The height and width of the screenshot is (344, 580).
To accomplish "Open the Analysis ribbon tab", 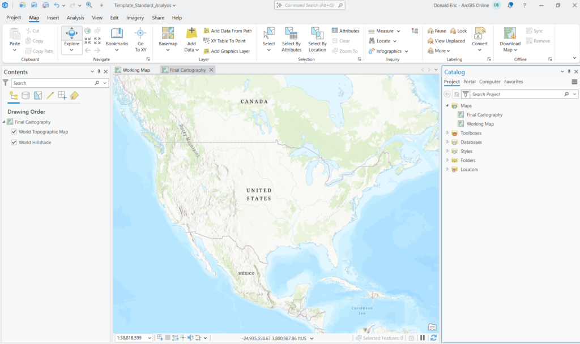I will click(75, 18).
